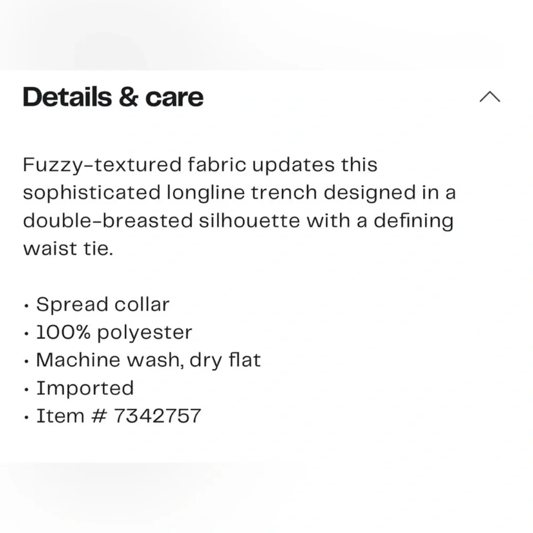Click the double-breasted text in description
The height and width of the screenshot is (533, 533).
click(x=108, y=221)
